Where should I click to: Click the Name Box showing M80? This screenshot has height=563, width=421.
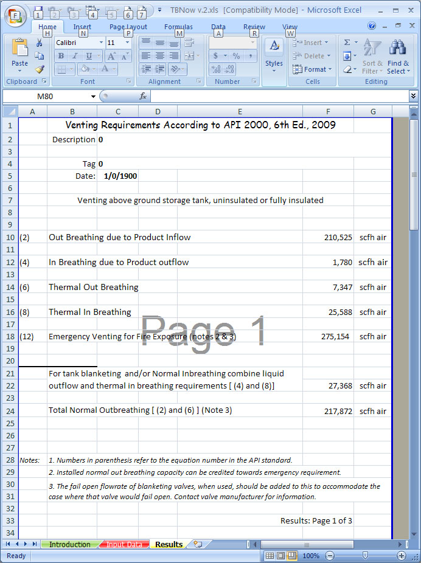pos(46,96)
